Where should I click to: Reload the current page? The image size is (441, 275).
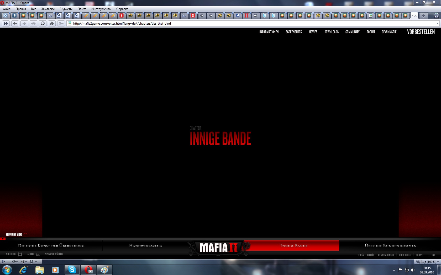click(43, 24)
